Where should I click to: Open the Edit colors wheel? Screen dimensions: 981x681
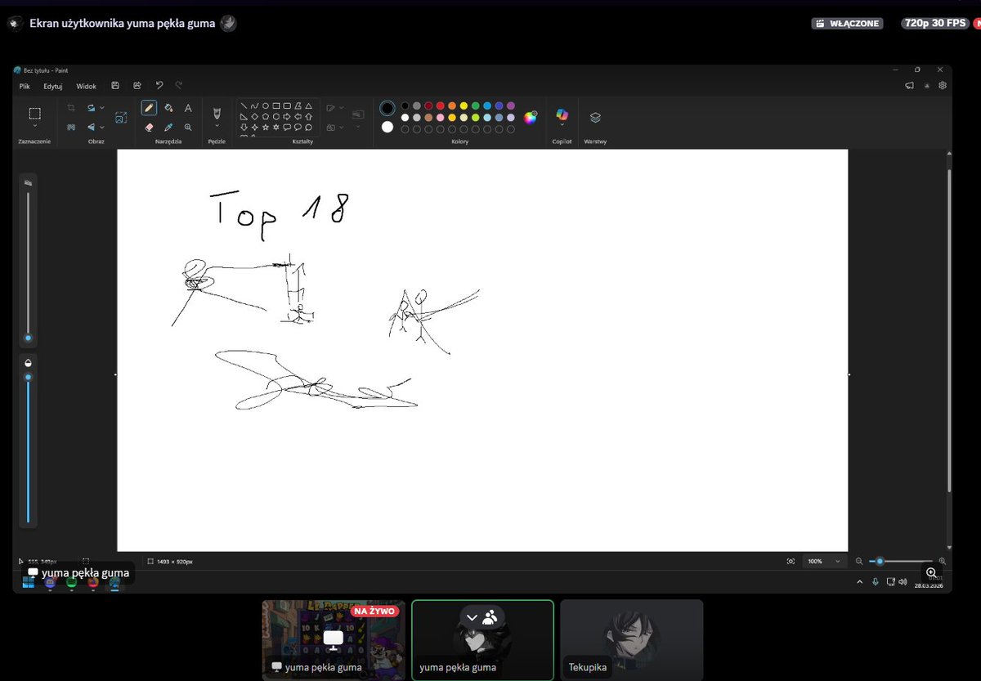click(x=531, y=117)
